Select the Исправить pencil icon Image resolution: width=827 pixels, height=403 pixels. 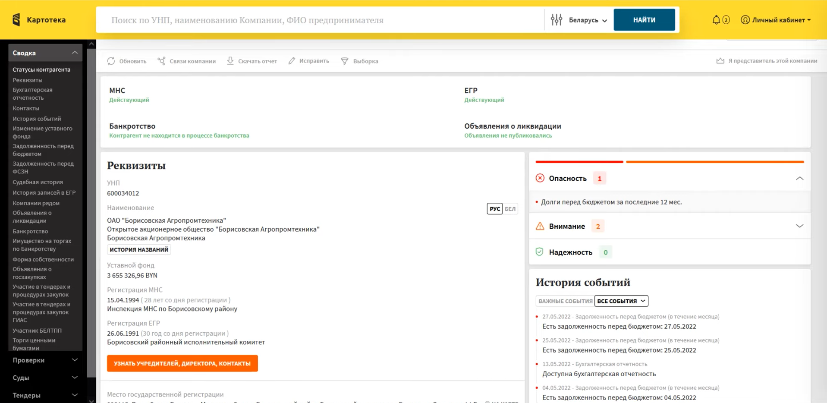click(x=292, y=61)
